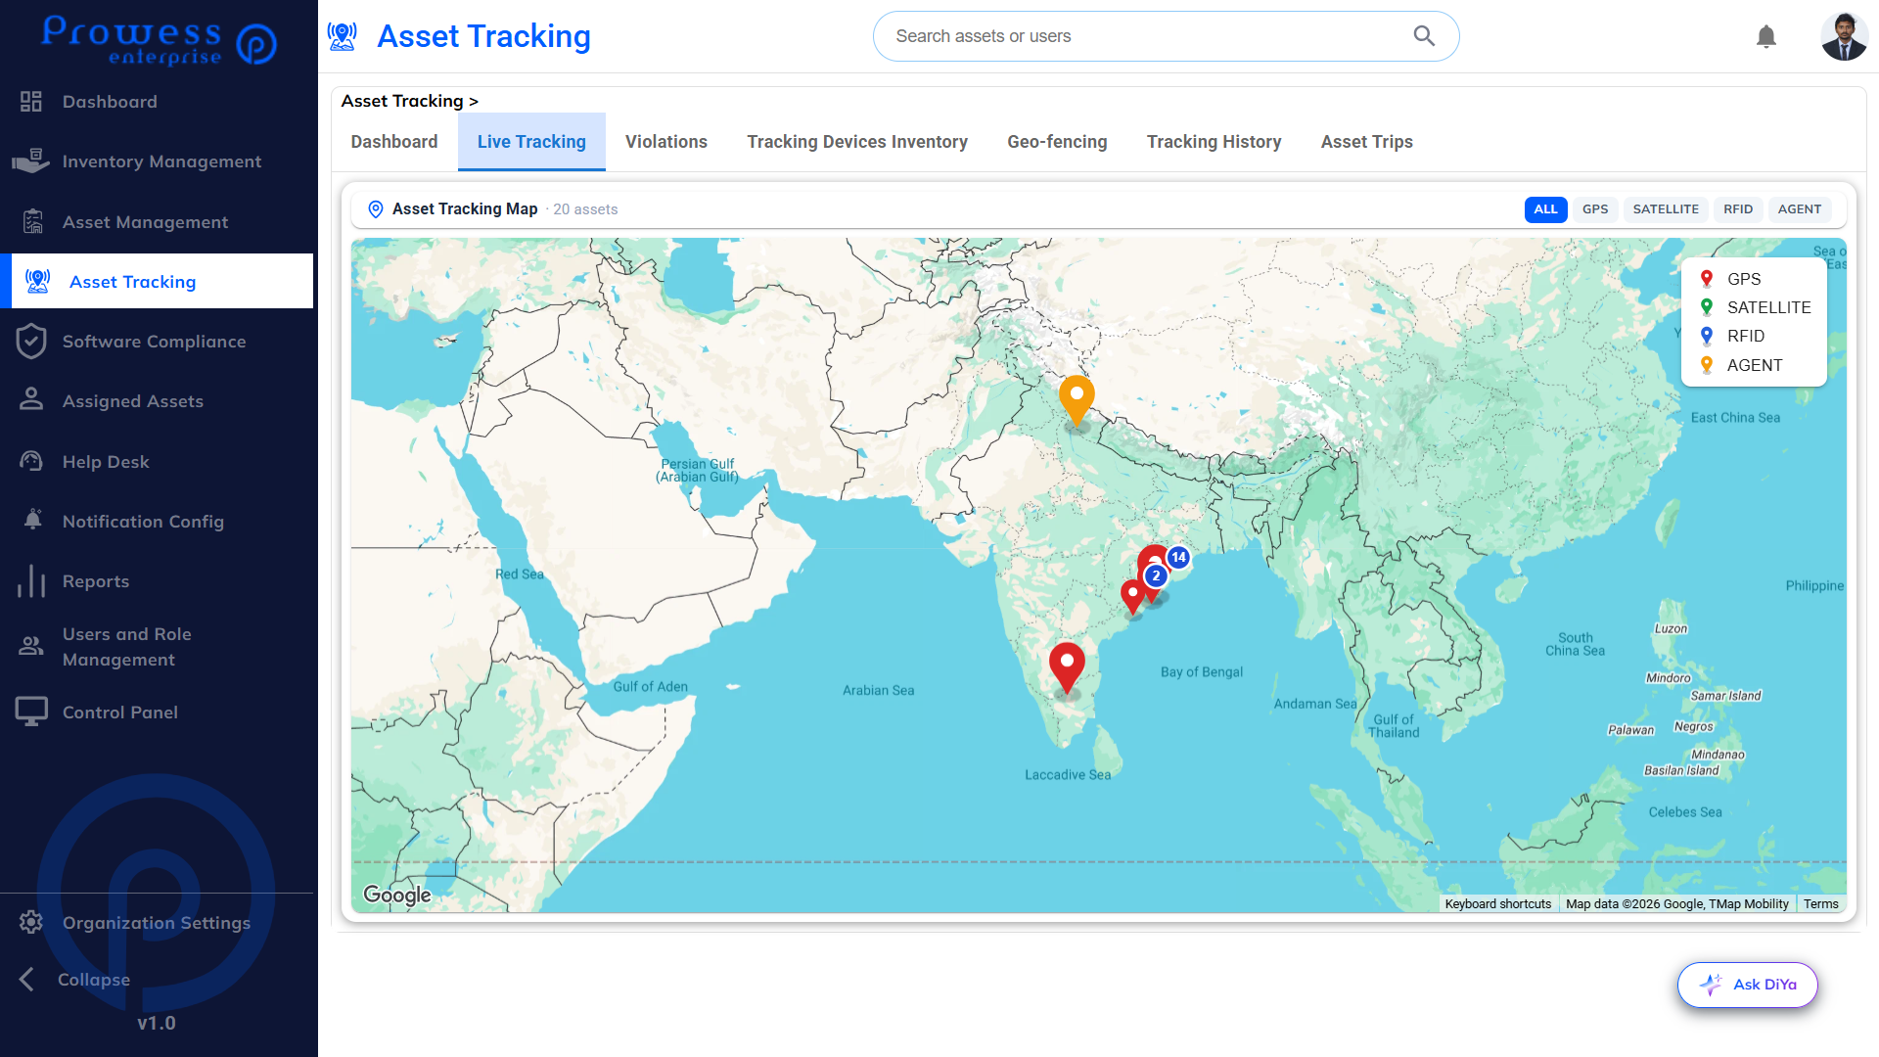Click the blue cluster marker labeled 14

pyautogui.click(x=1178, y=557)
